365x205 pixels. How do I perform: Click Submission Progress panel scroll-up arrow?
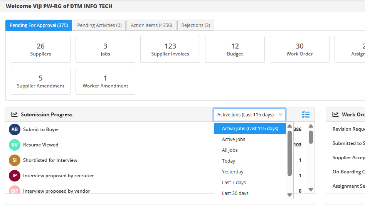click(311, 126)
